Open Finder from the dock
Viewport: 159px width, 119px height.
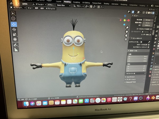pyautogui.click(x=26, y=104)
